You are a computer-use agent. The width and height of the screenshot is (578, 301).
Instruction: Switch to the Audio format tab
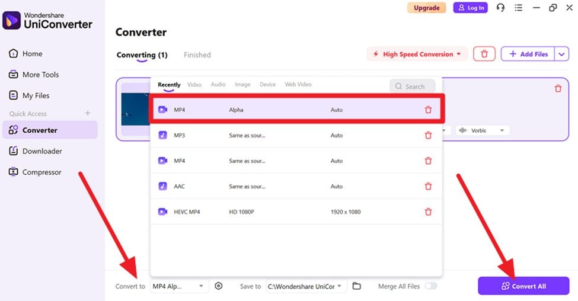coord(218,84)
